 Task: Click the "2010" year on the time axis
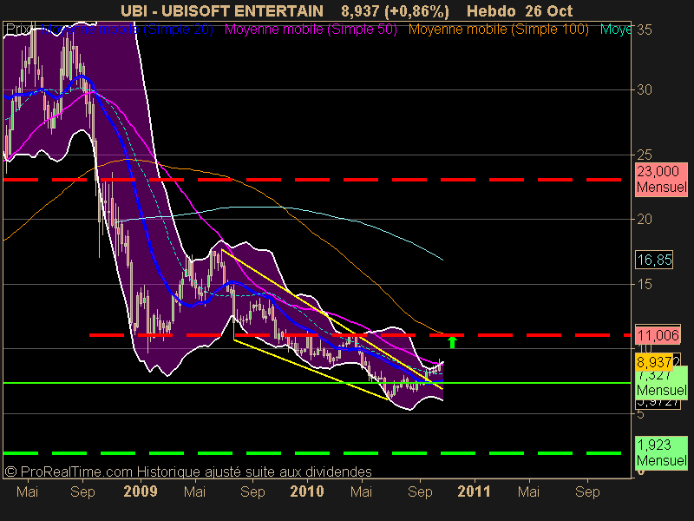pyautogui.click(x=307, y=491)
